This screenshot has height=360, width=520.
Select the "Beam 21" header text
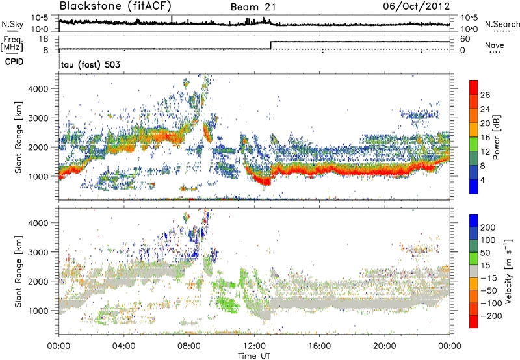(x=253, y=7)
